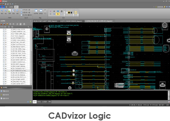This screenshot has height=121, width=170.
Task: Click the diagram icon beside row 47
Action: 4,84
